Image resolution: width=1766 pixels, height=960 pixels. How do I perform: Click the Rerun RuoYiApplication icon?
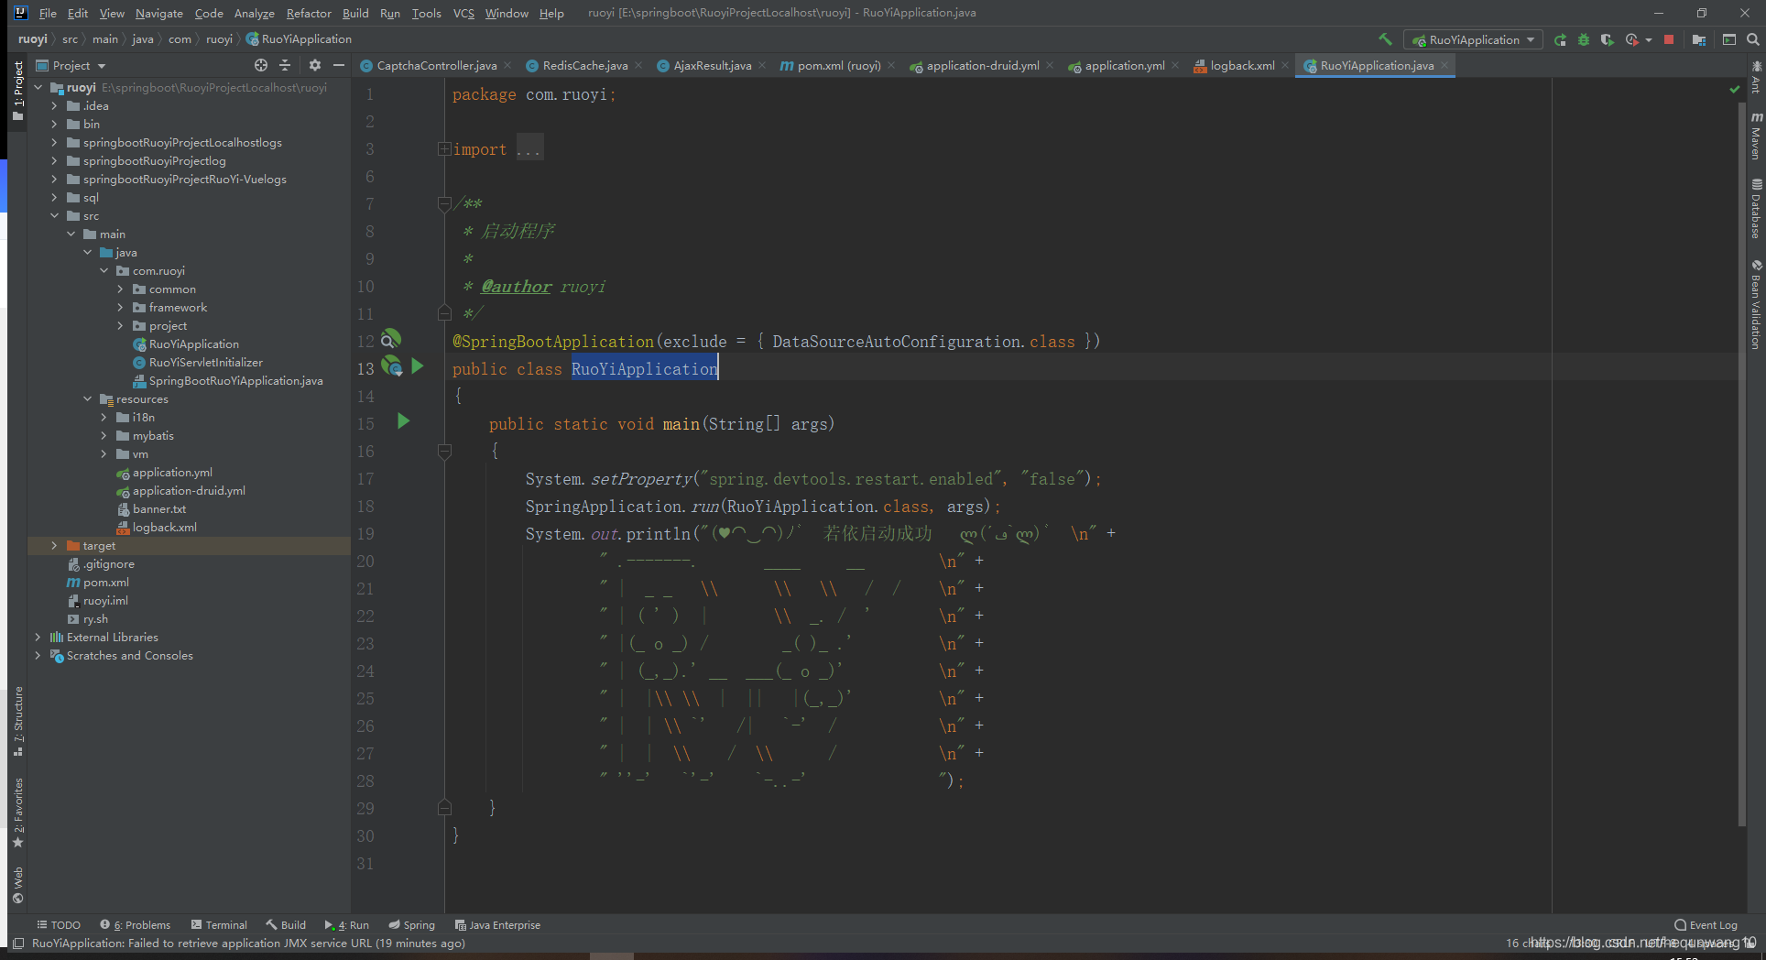click(1560, 39)
